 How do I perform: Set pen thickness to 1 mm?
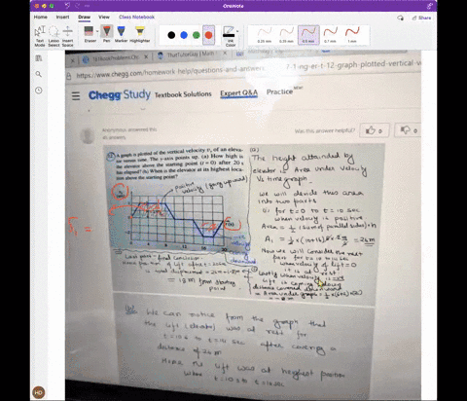[x=352, y=35]
